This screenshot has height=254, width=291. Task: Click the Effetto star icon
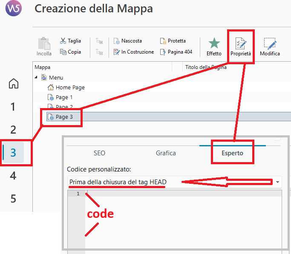coord(214,43)
